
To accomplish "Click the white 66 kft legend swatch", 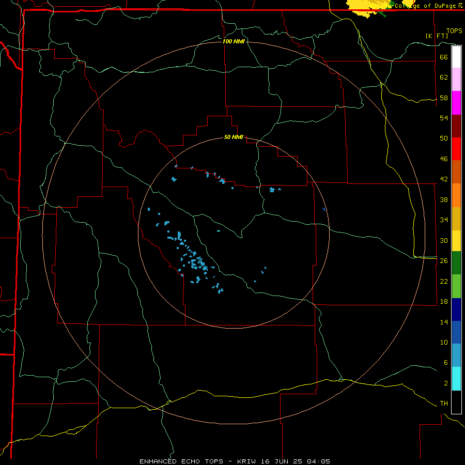I will 456,57.
